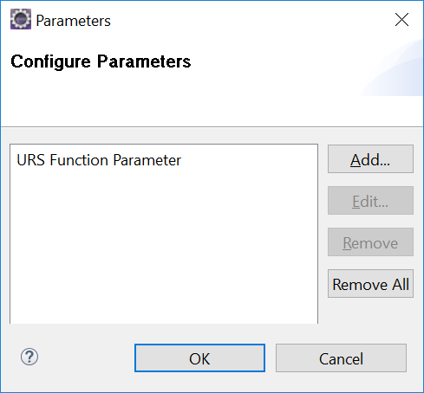This screenshot has height=393, width=424.
Task: Click the Parameters title bar text
Action: pyautogui.click(x=73, y=21)
